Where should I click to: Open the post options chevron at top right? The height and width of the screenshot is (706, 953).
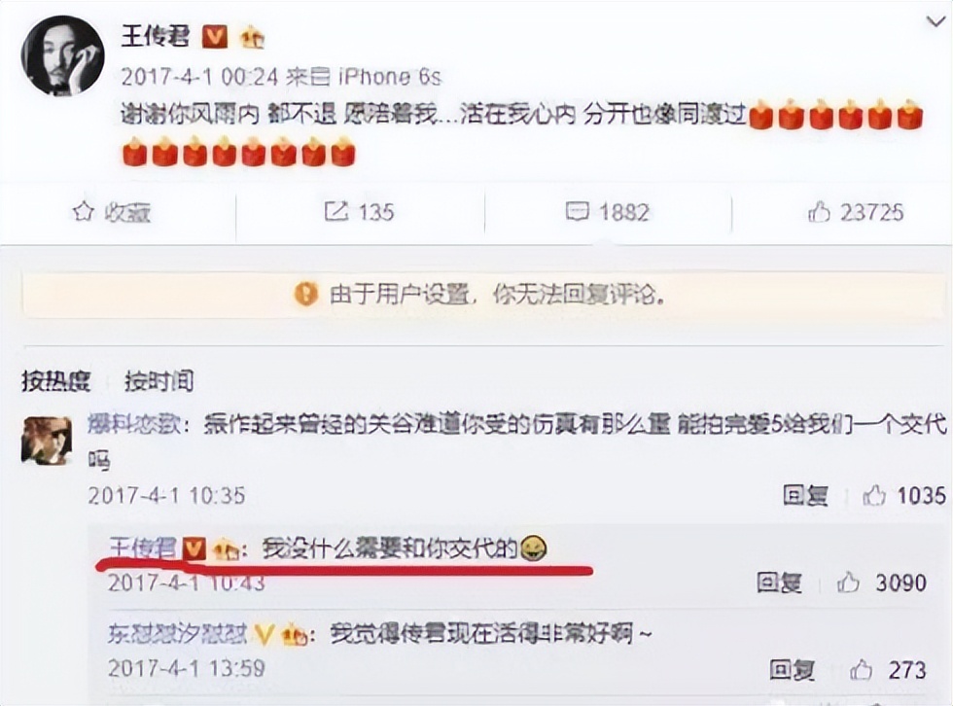pos(935,21)
